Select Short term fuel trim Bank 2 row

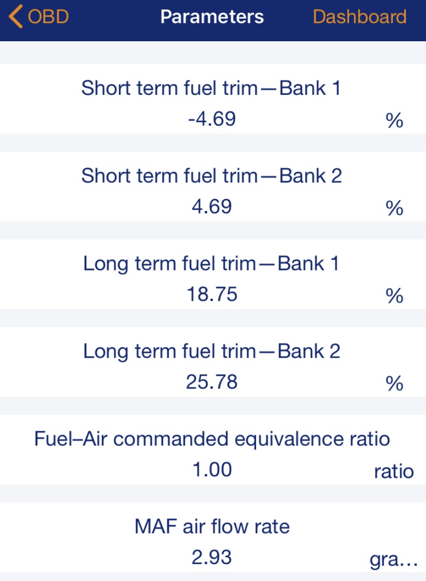211,176
